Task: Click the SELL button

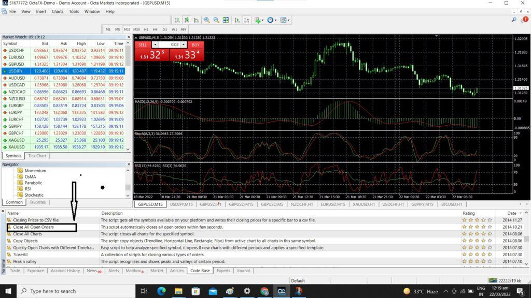Action: click(x=143, y=45)
